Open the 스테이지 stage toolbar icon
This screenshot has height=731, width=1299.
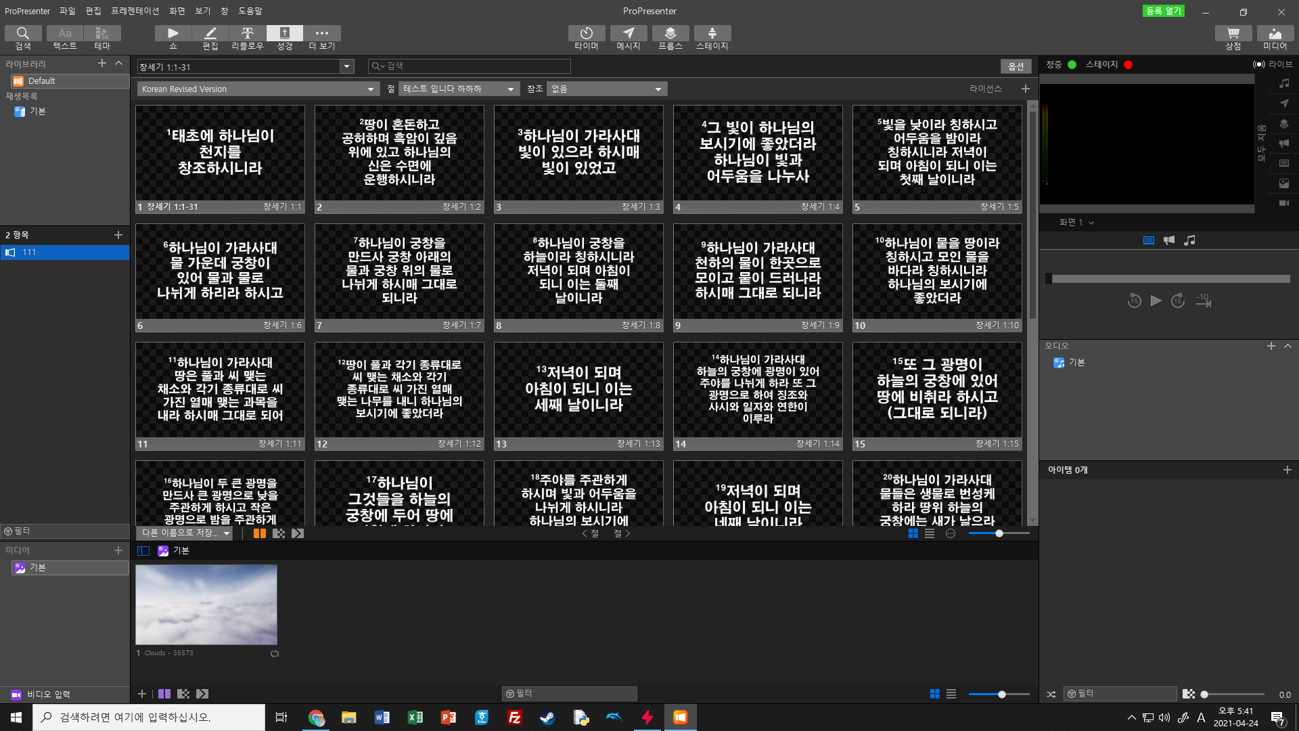pyautogui.click(x=712, y=37)
